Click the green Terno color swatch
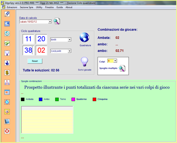 coord(57,99)
